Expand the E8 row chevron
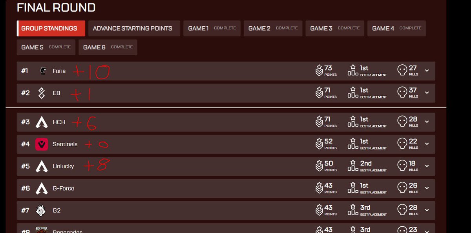Screen dimensions: 471x233 (427, 93)
